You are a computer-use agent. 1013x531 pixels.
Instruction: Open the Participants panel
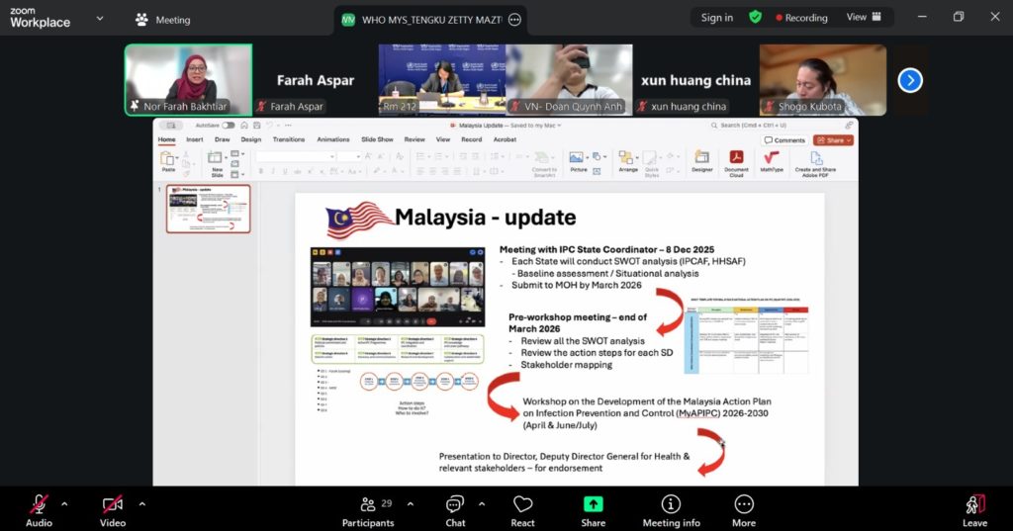[368, 508]
